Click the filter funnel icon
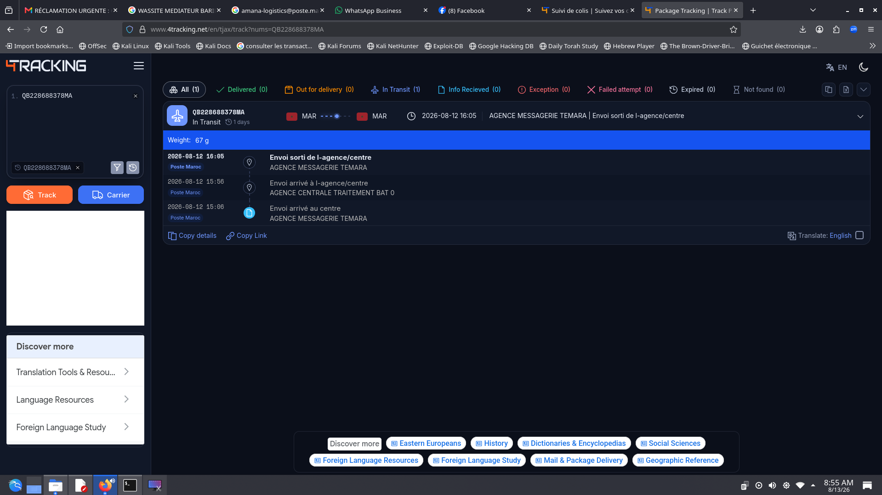This screenshot has height=495, width=882. coord(117,168)
